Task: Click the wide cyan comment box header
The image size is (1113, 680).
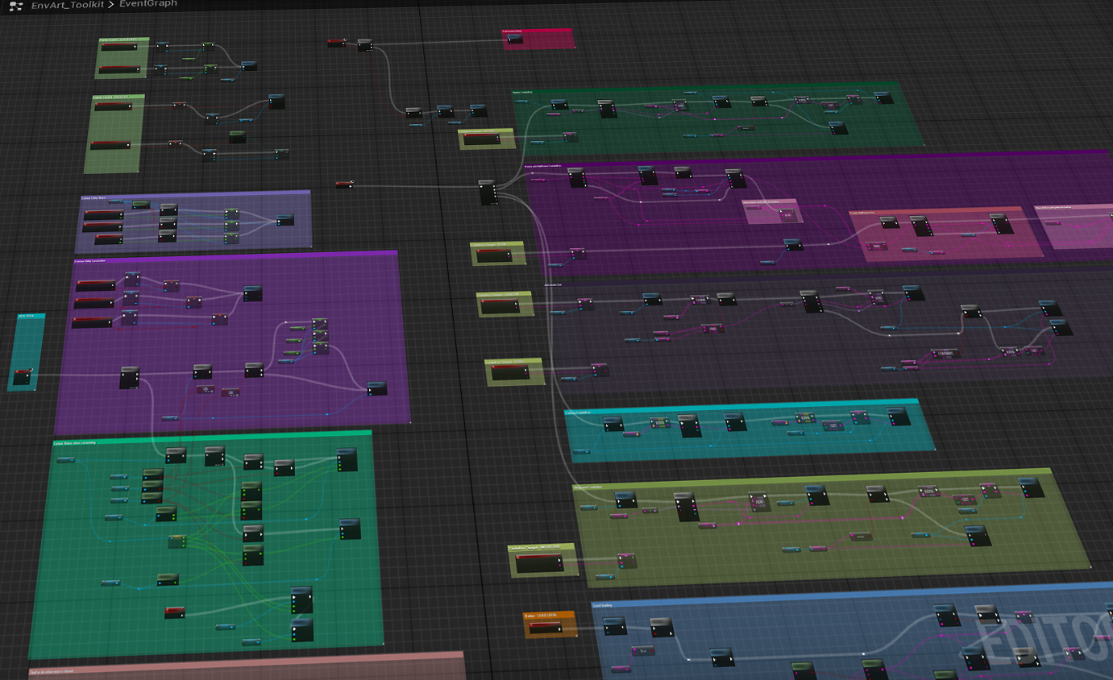Action: (741, 405)
